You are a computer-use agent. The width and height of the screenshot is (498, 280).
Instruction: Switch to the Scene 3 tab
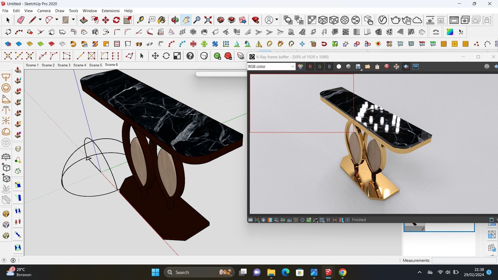point(64,65)
